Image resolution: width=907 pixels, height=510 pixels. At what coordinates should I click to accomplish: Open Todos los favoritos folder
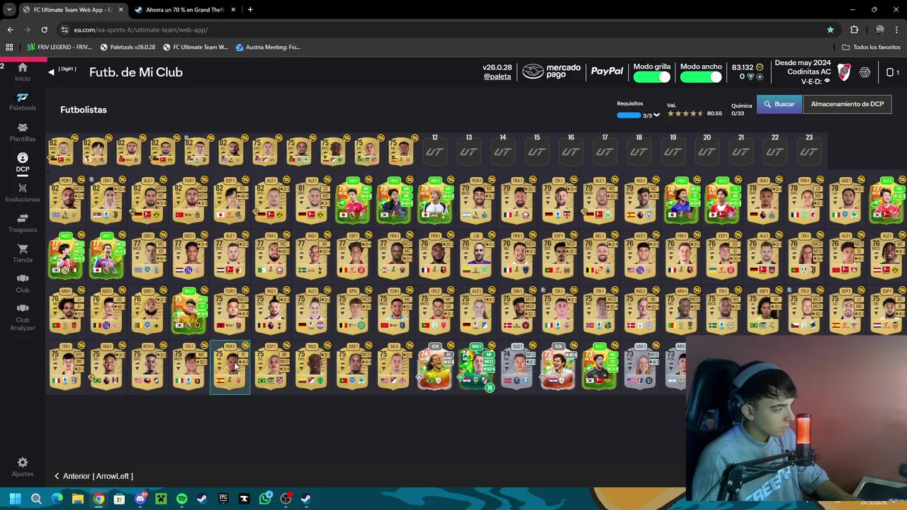pos(872,47)
